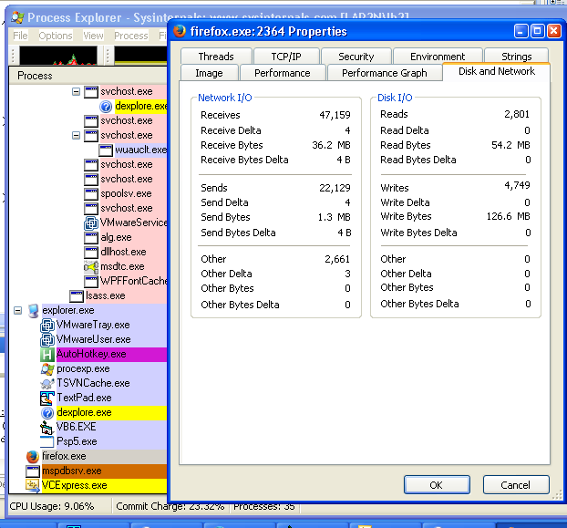The image size is (567, 528).
Task: Open the Security tab
Action: tap(356, 57)
